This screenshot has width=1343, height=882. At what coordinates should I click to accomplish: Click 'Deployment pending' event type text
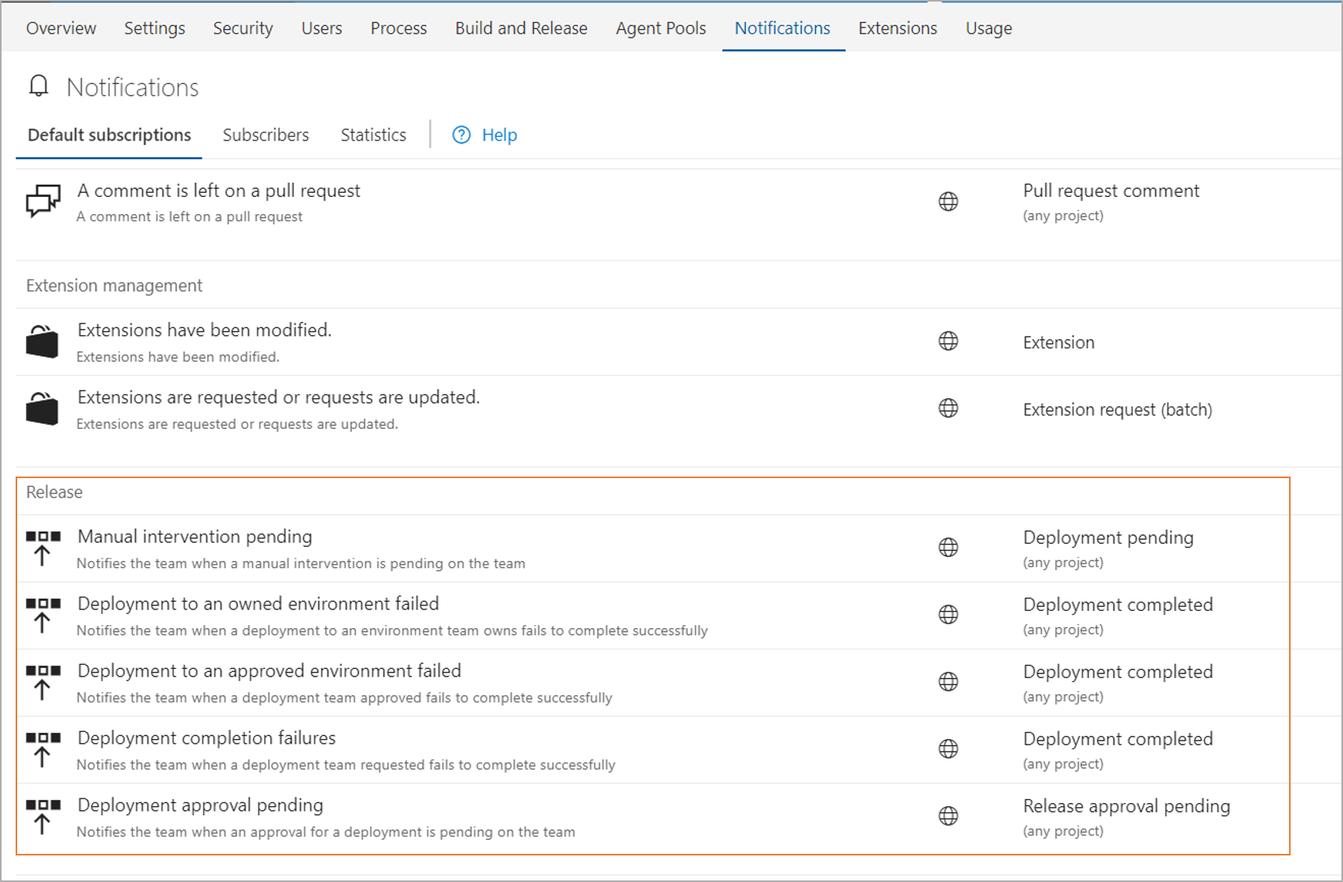click(1108, 537)
